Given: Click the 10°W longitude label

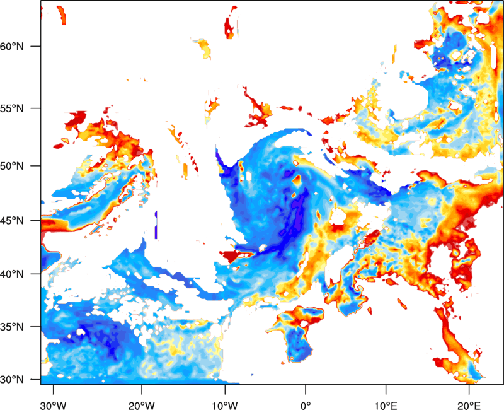Looking at the screenshot, I should [x=225, y=406].
